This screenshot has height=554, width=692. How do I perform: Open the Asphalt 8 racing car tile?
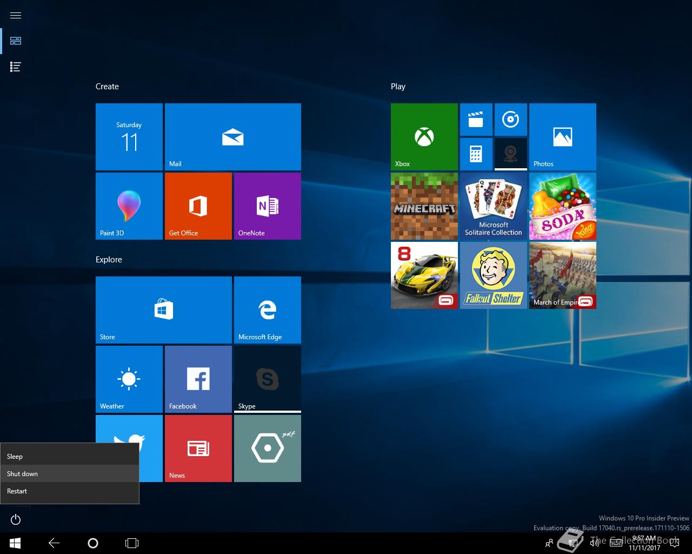pos(424,275)
